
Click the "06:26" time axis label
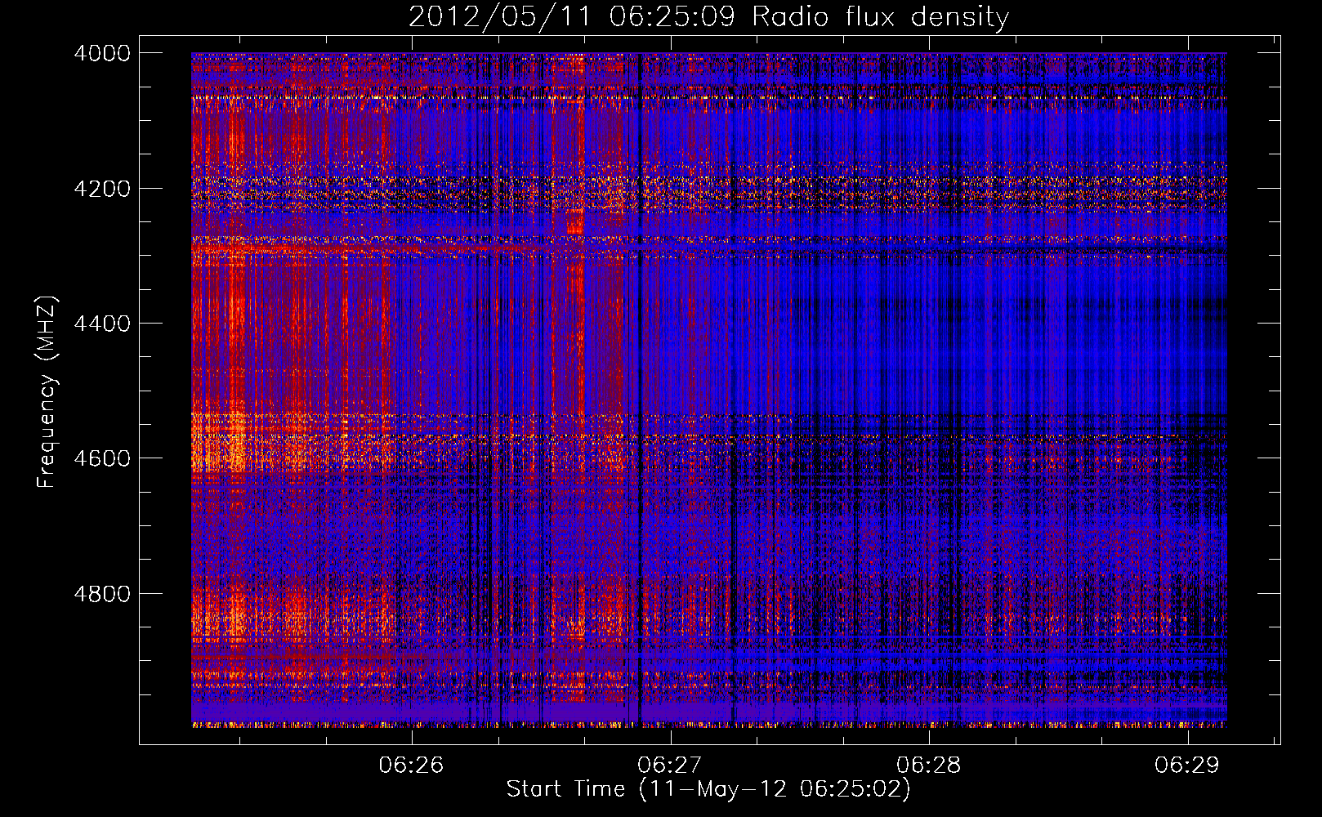[411, 765]
